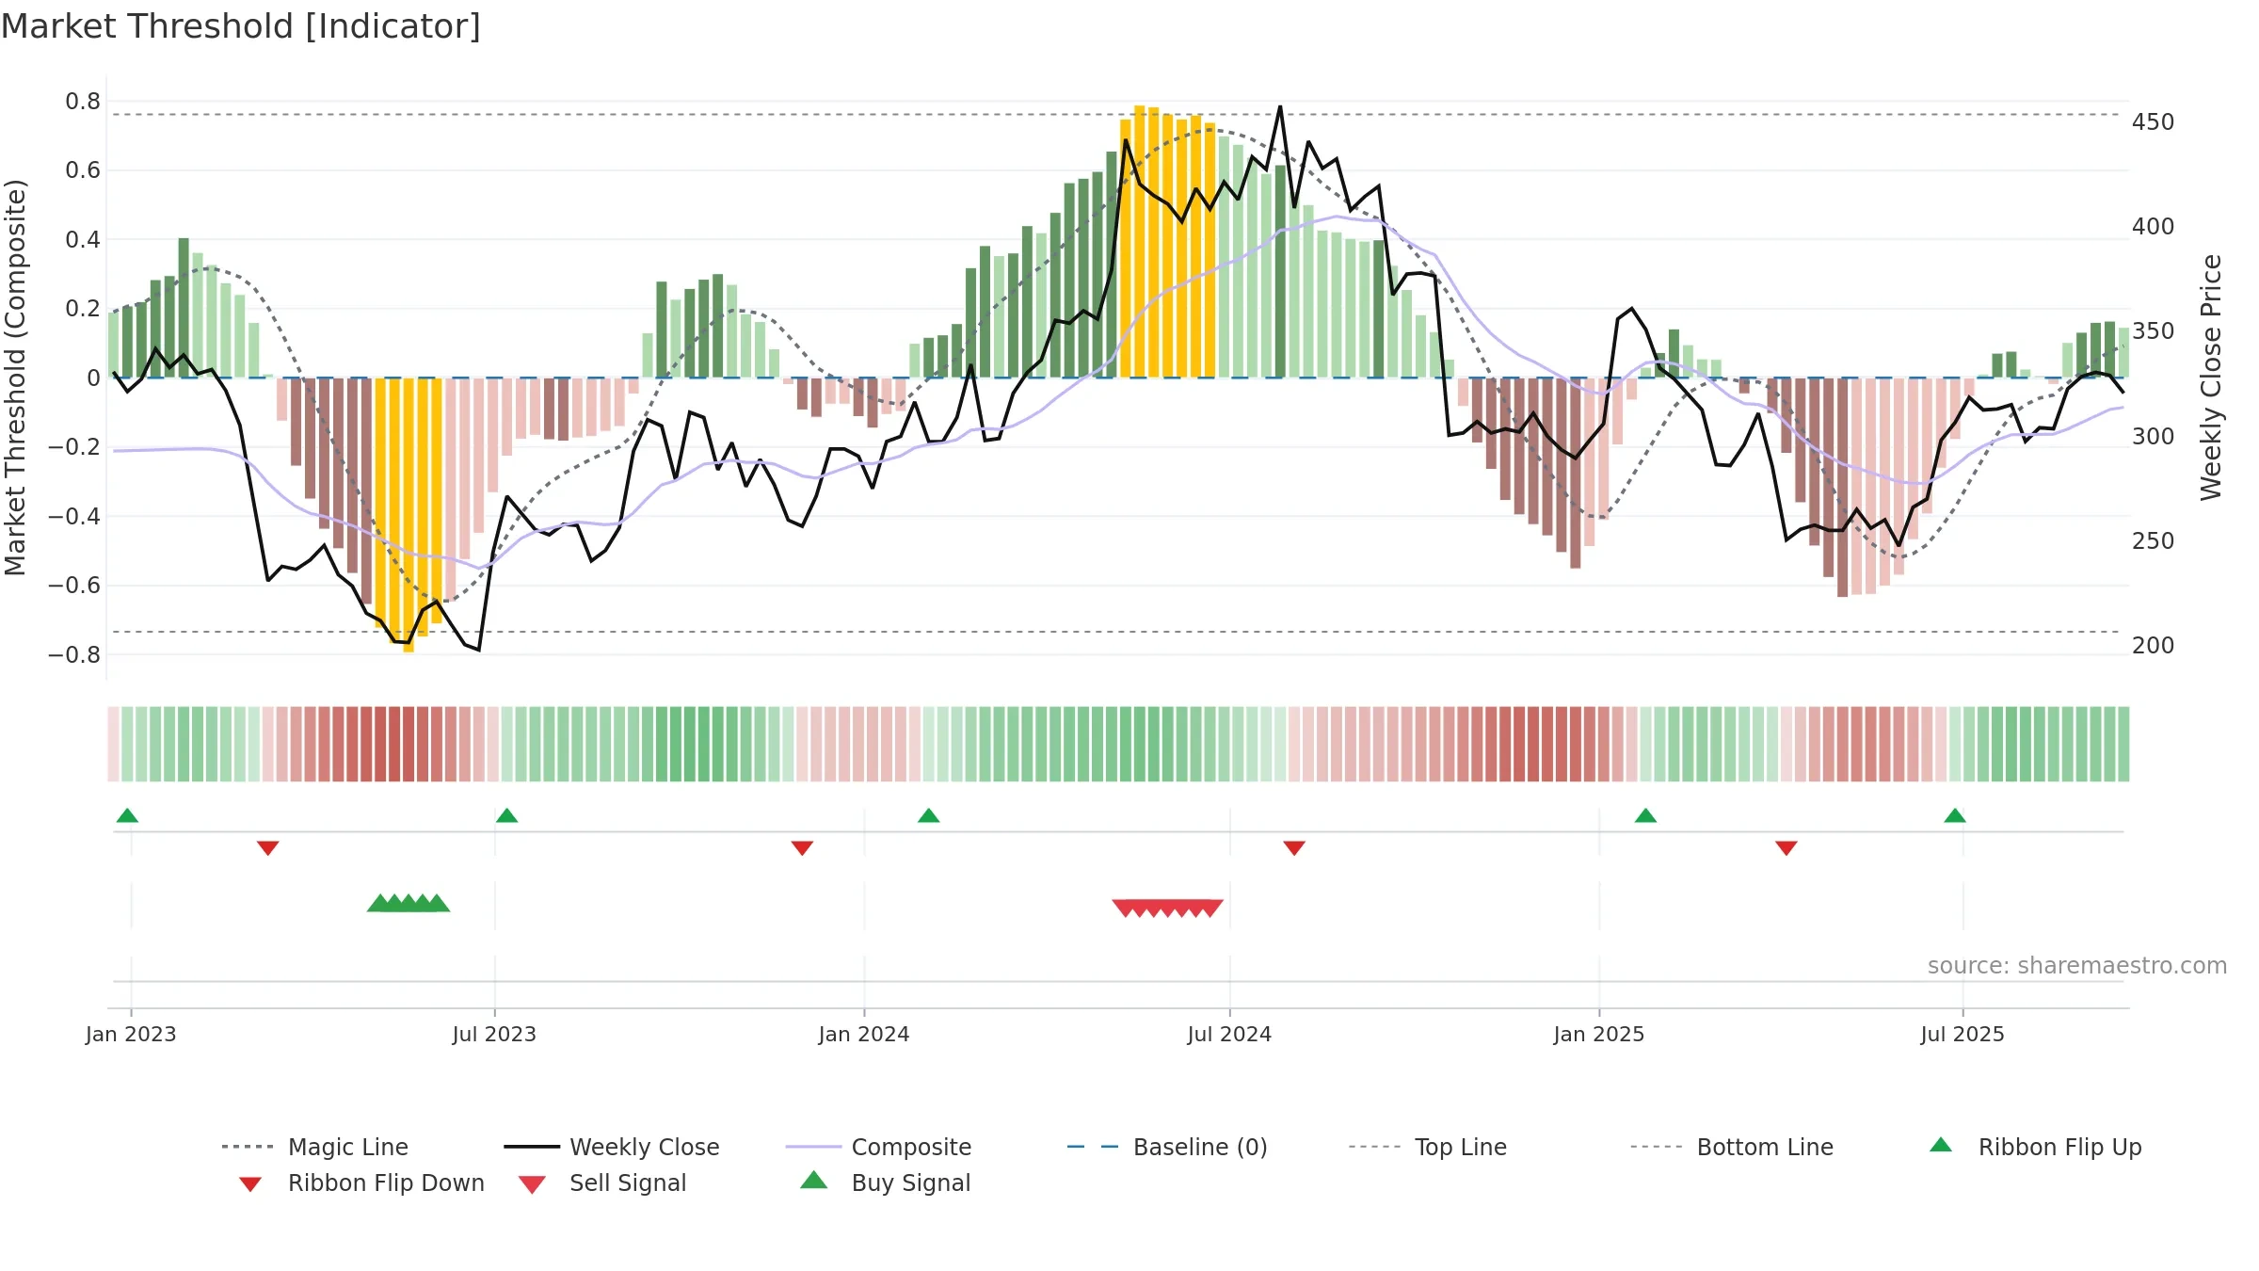Toggle the Bottom Line legend entry
Viewport: 2259px width, 1271px height.
tap(1732, 1147)
